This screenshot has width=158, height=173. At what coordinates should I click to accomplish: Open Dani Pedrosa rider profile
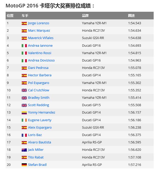click(x=38, y=68)
